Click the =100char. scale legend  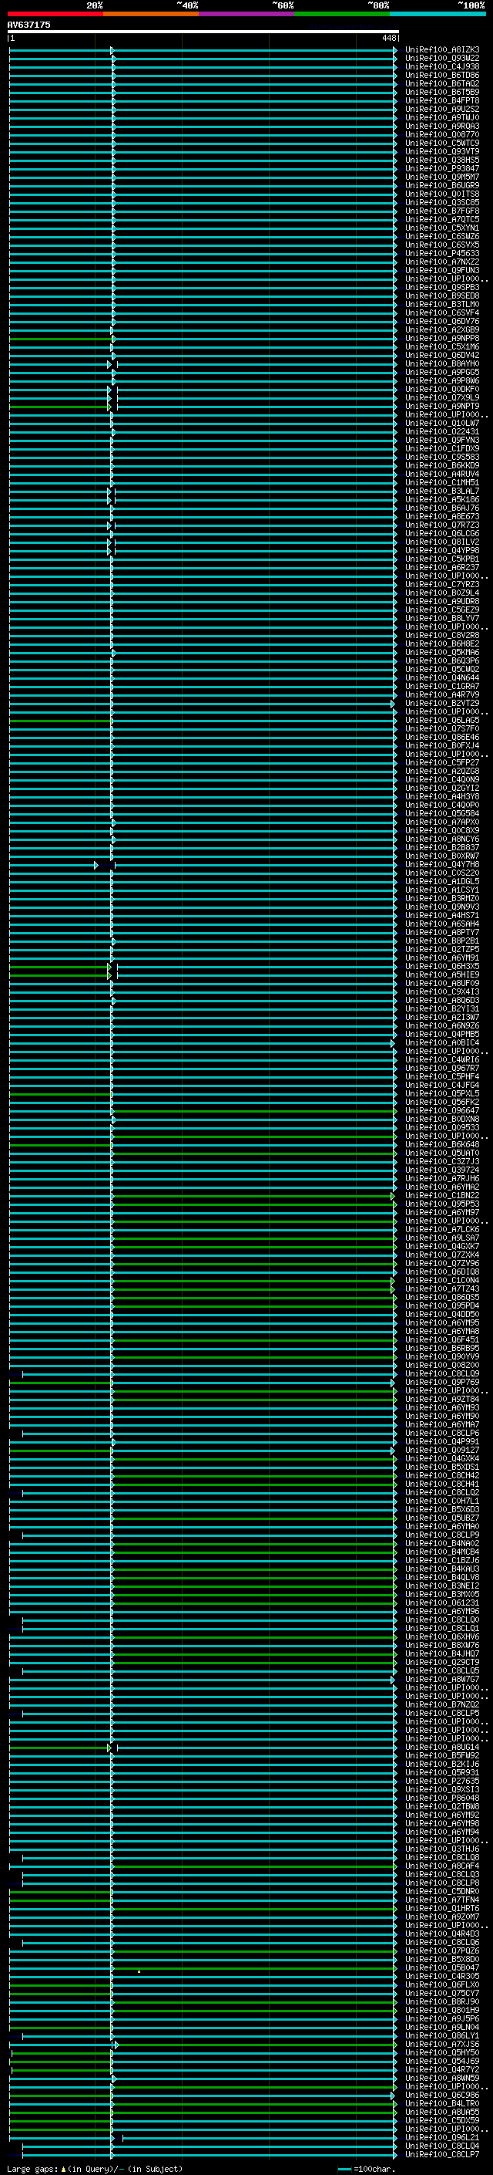[366, 2168]
